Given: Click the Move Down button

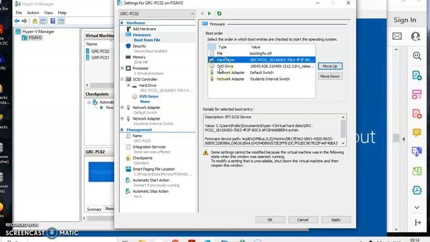Looking at the screenshot, I should pyautogui.click(x=330, y=76).
